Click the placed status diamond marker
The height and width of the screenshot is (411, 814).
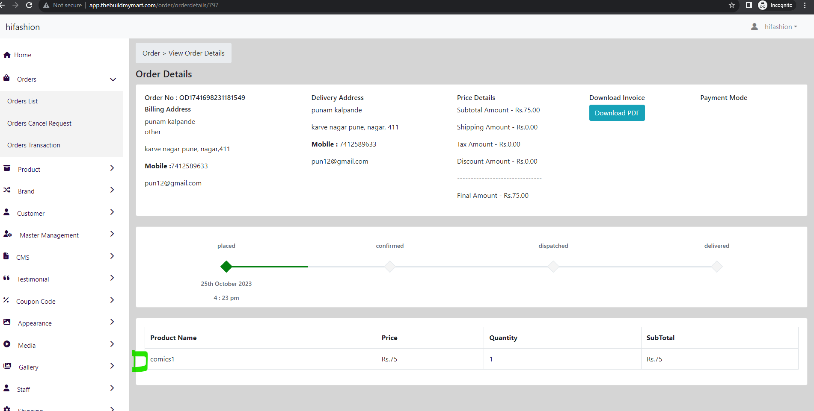(226, 267)
